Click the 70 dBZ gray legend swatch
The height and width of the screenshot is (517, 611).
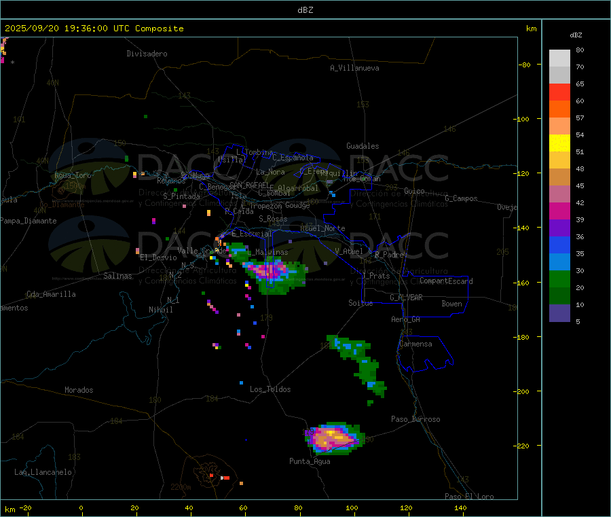tap(559, 75)
